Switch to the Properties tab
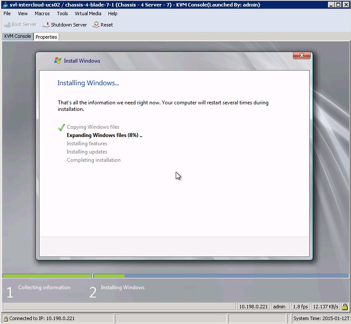 pyautogui.click(x=46, y=37)
